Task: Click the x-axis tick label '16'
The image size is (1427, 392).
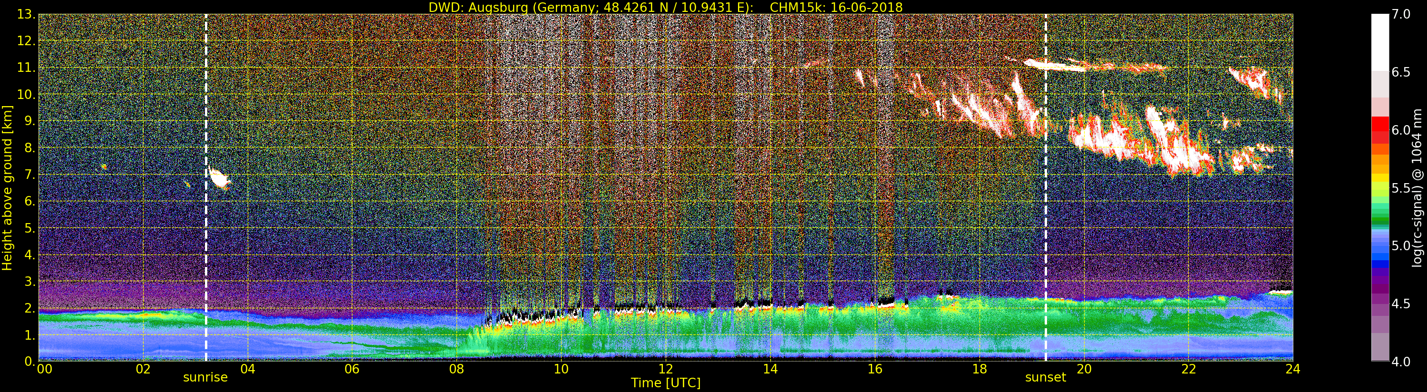Action: (x=875, y=369)
